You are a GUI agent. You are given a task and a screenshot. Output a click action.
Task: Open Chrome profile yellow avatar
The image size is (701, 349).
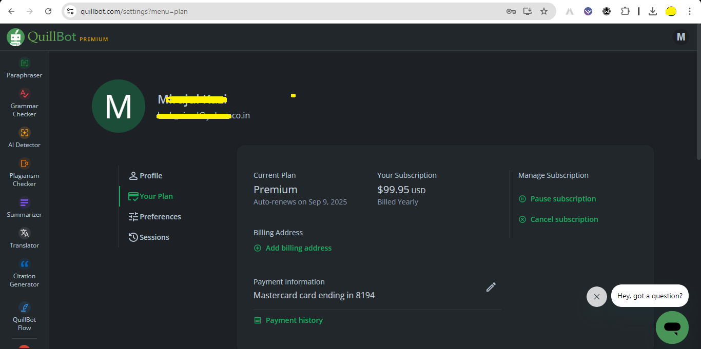click(x=671, y=11)
